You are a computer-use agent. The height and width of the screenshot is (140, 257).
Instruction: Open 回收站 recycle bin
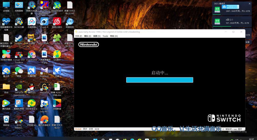click(6, 121)
